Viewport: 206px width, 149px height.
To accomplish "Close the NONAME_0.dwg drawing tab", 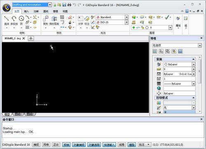I will coord(23,38).
